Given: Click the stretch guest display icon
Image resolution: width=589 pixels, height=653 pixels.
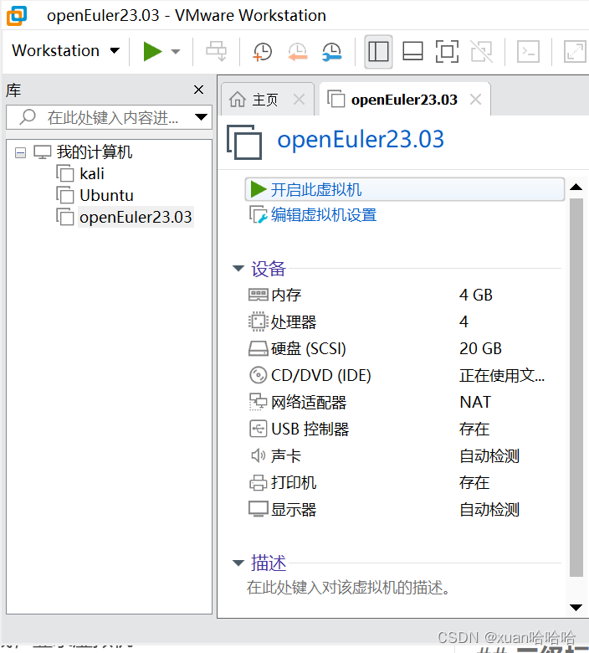Looking at the screenshot, I should pyautogui.click(x=575, y=52).
